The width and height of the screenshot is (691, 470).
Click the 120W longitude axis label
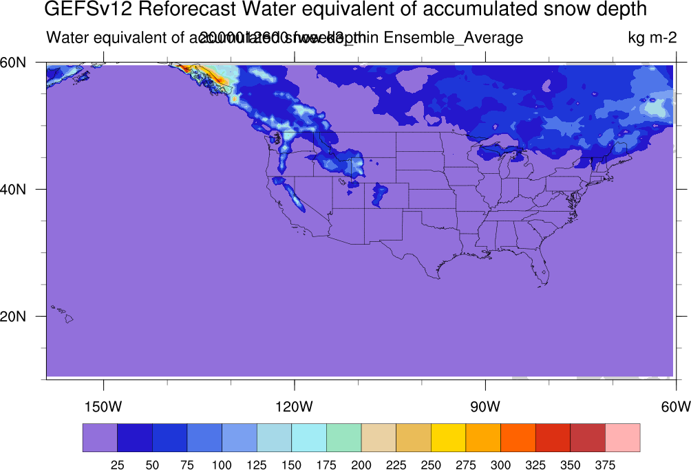[x=295, y=406]
